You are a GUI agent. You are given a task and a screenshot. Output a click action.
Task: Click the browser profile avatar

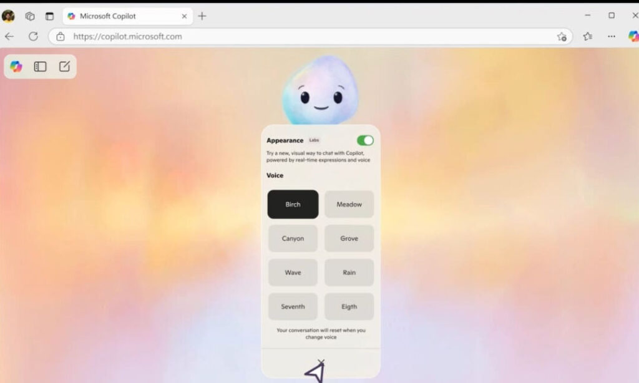click(9, 16)
